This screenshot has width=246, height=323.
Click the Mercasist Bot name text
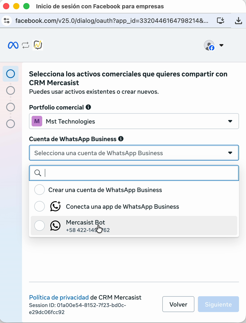85,222
